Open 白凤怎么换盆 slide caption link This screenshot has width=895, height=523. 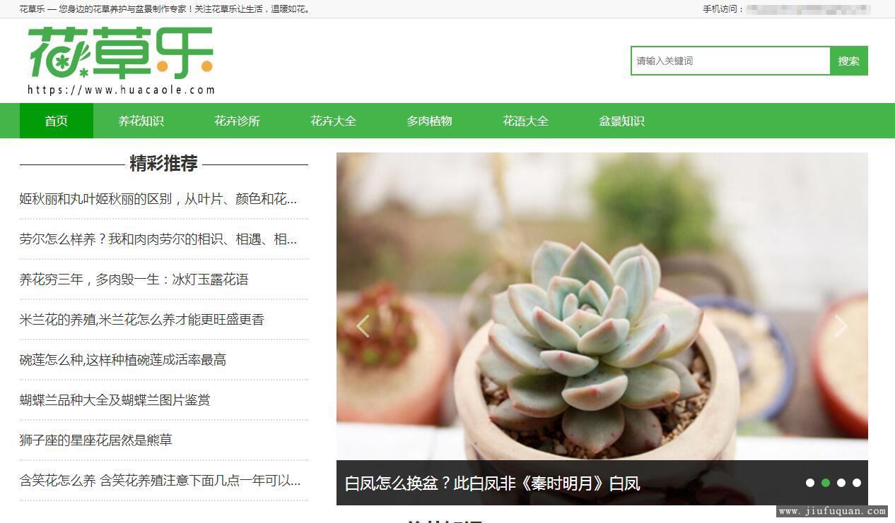493,483
